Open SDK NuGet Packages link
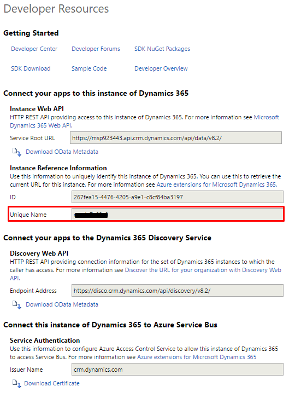Screen dimensions: 301x398 click(x=162, y=49)
